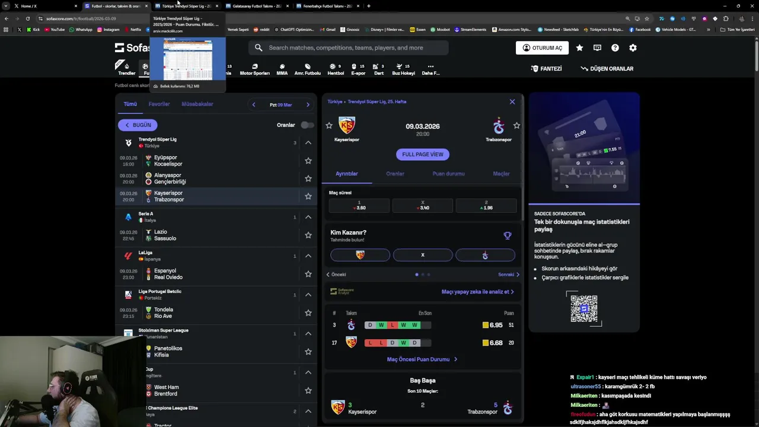The height and width of the screenshot is (427, 759).
Task: Star Trabzonspor in the match header
Action: [x=516, y=126]
